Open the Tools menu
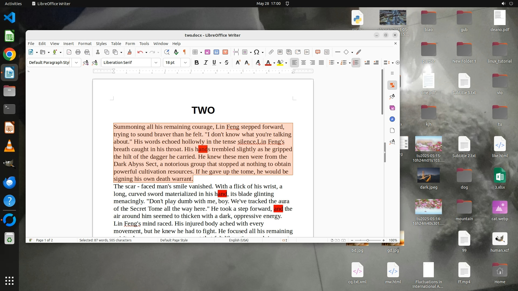This screenshot has height=291, width=518. [144, 44]
